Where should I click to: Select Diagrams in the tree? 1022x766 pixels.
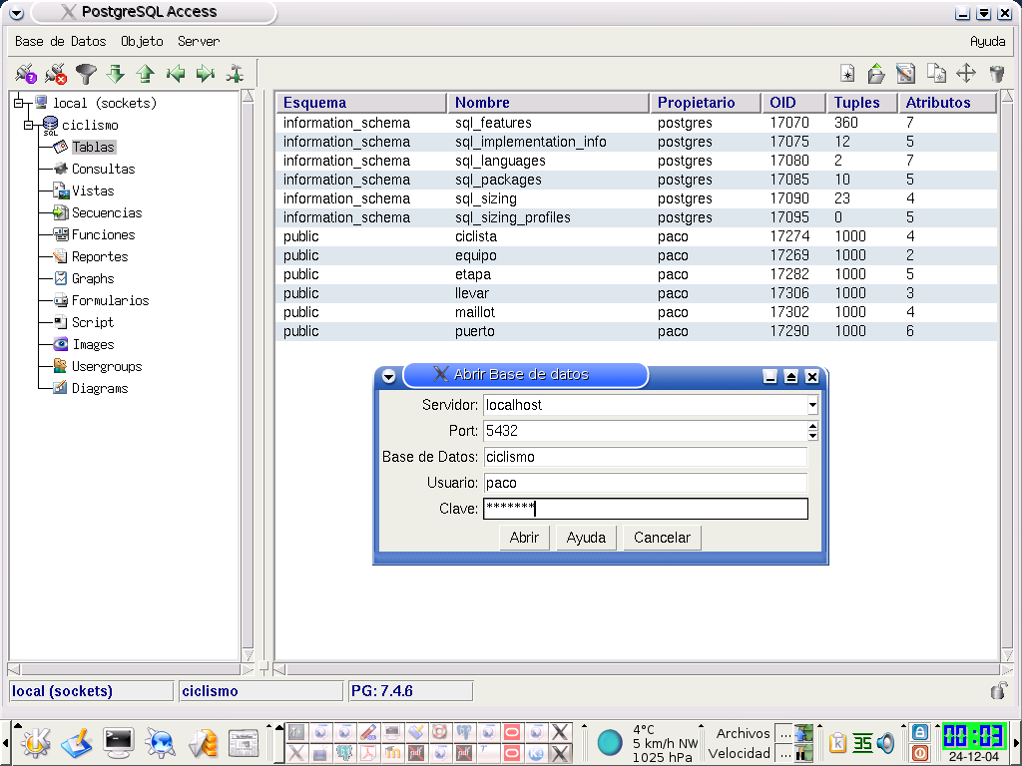tap(100, 388)
